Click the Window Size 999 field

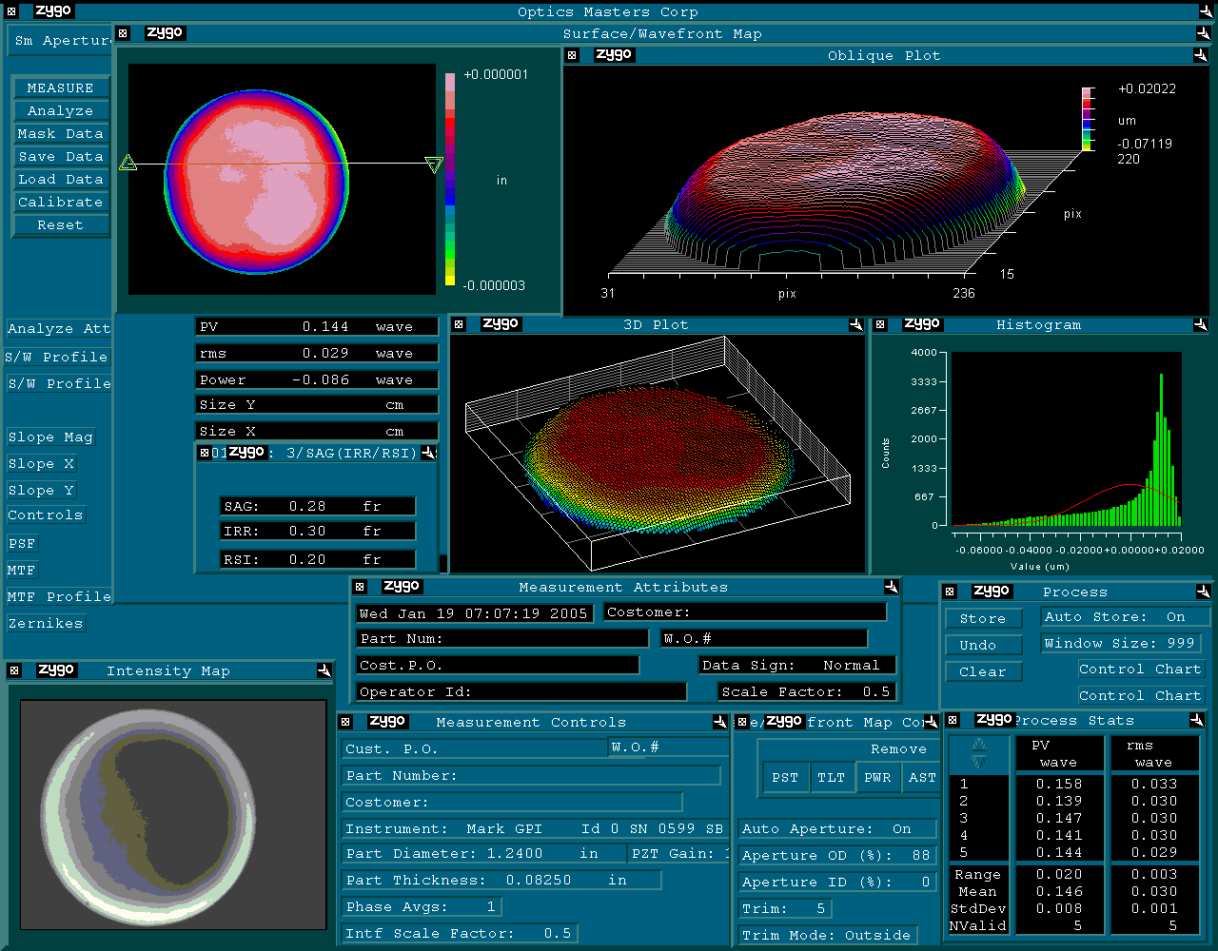point(1120,643)
